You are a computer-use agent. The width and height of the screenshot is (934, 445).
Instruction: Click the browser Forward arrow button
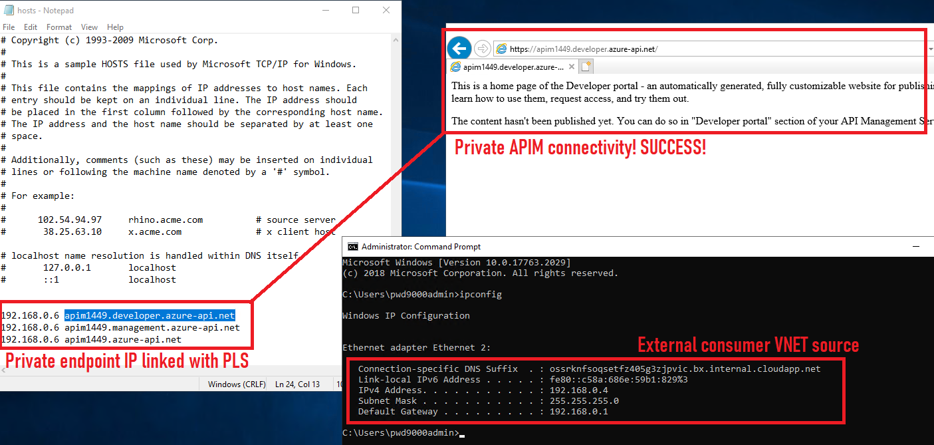483,49
